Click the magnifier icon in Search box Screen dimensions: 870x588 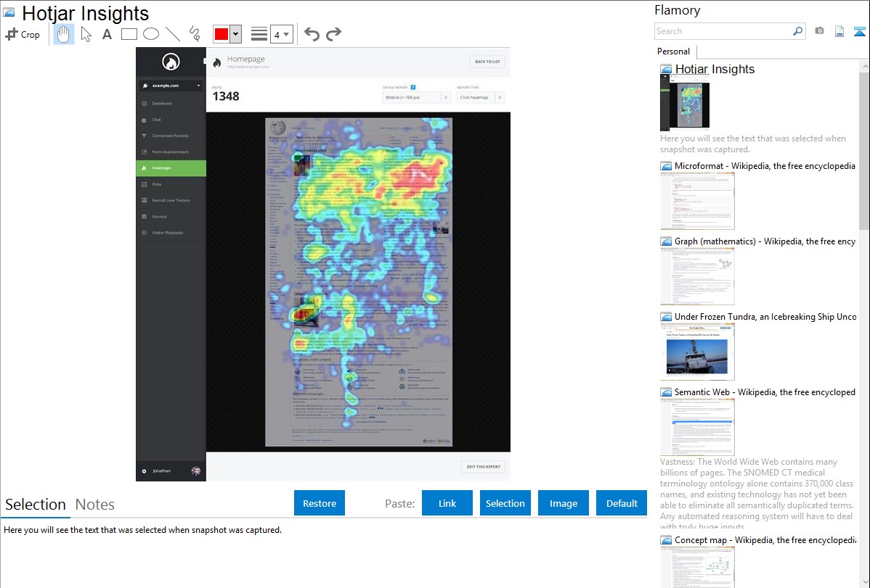tap(797, 31)
